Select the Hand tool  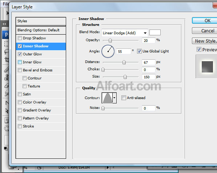pyautogui.click(x=7, y=128)
